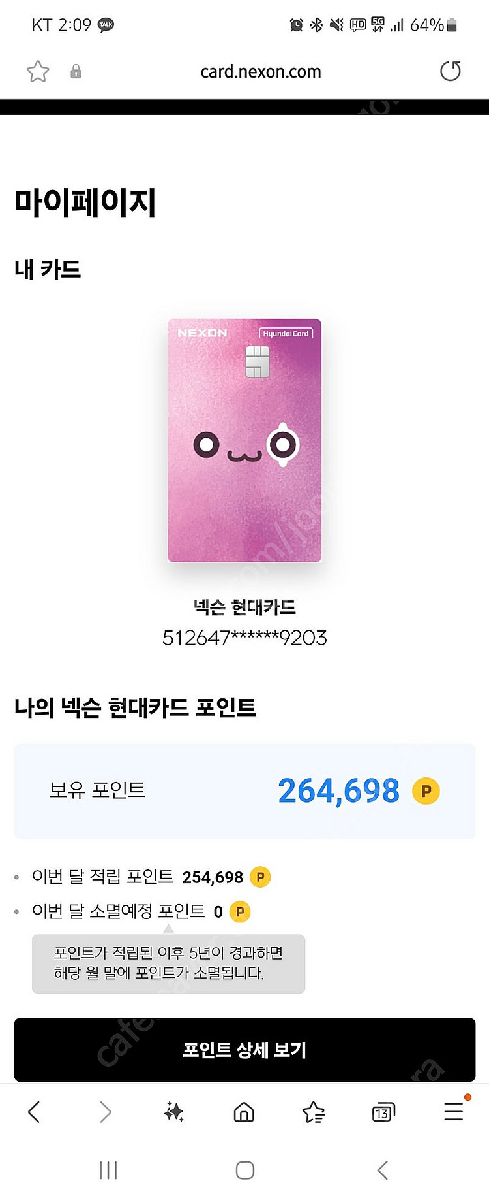Tap the padlock site security icon
The image size is (489, 1198).
pyautogui.click(x=76, y=71)
